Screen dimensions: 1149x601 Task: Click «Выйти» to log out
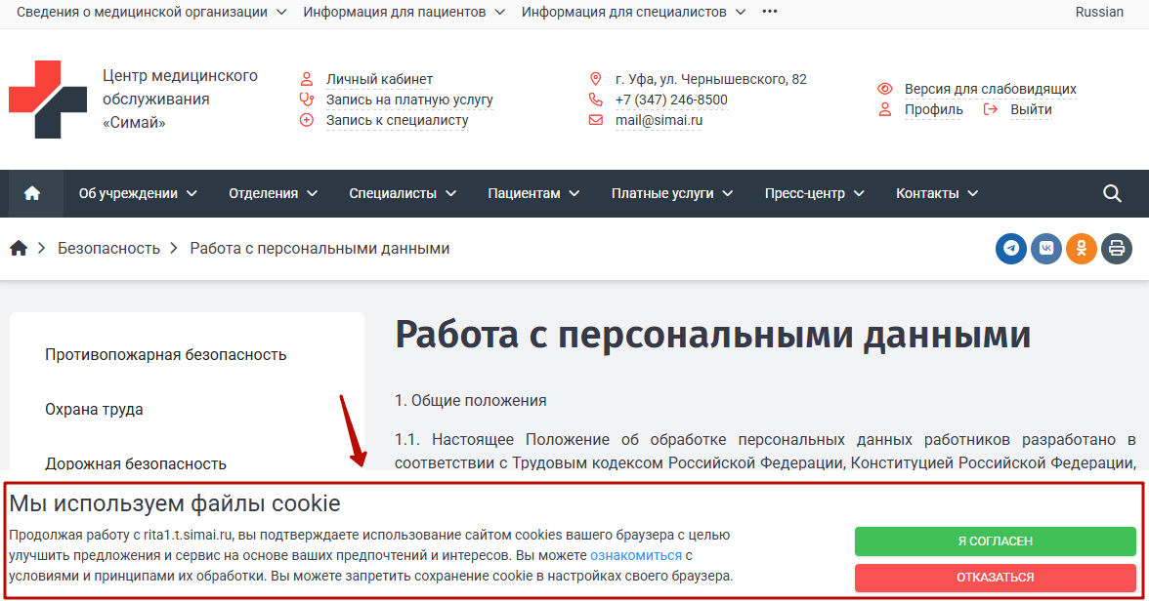pyautogui.click(x=1031, y=109)
